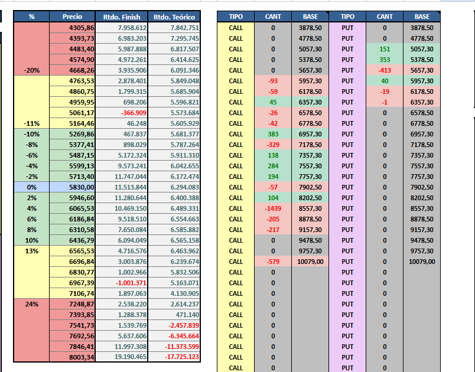Image resolution: width=475 pixels, height=372 pixels.
Task: Click the 13% percentage cell
Action: [31, 251]
